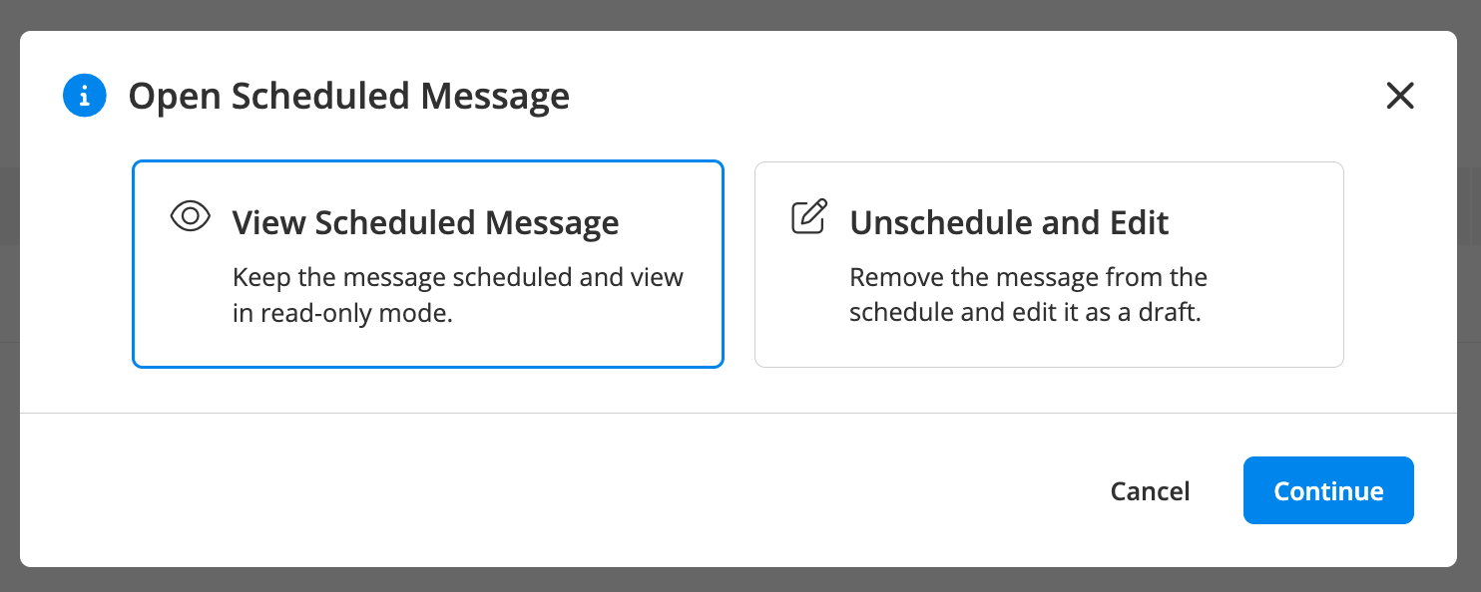Click the 'Unschedule and Edit' heading text
The image size is (1481, 592).
[x=1009, y=222]
